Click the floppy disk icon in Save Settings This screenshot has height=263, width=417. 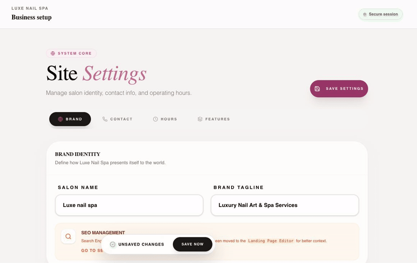317,89
